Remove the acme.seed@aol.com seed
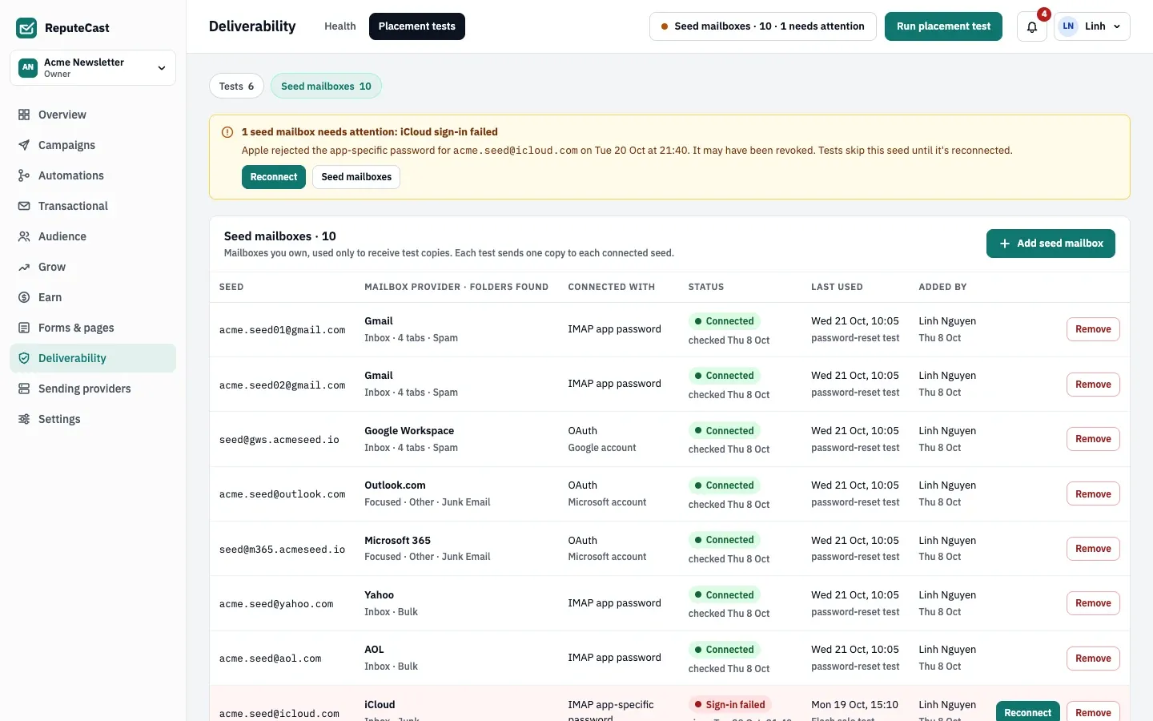Screen dimensions: 1153x721 [x=1093, y=659]
